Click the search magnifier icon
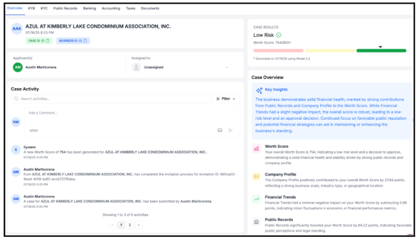Image resolution: width=419 pixels, height=240 pixels. [x=16, y=98]
